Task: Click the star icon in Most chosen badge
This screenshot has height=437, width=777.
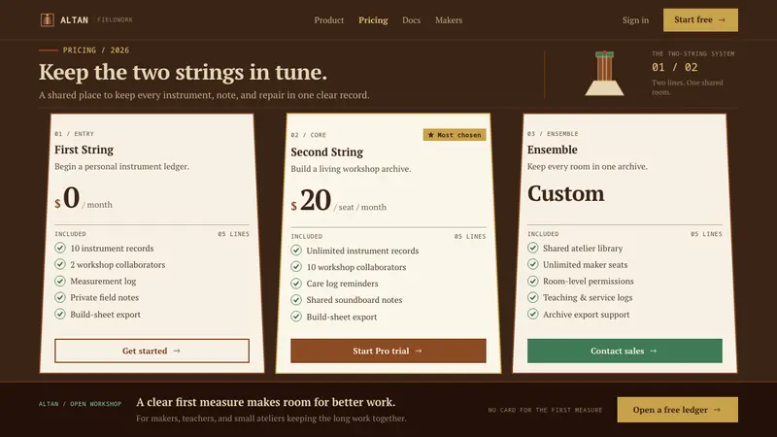Action: (430, 135)
